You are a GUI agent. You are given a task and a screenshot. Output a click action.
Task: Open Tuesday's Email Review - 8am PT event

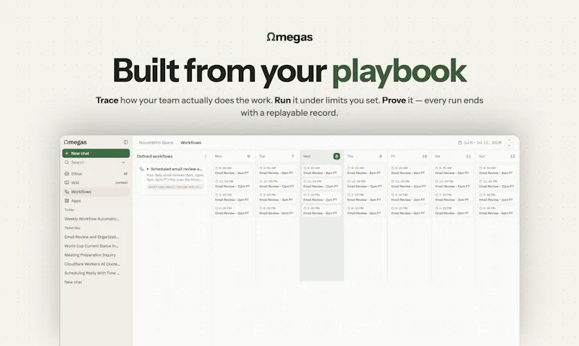click(x=277, y=170)
